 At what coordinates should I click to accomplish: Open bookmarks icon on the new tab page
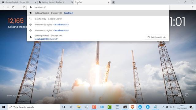click(179, 95)
